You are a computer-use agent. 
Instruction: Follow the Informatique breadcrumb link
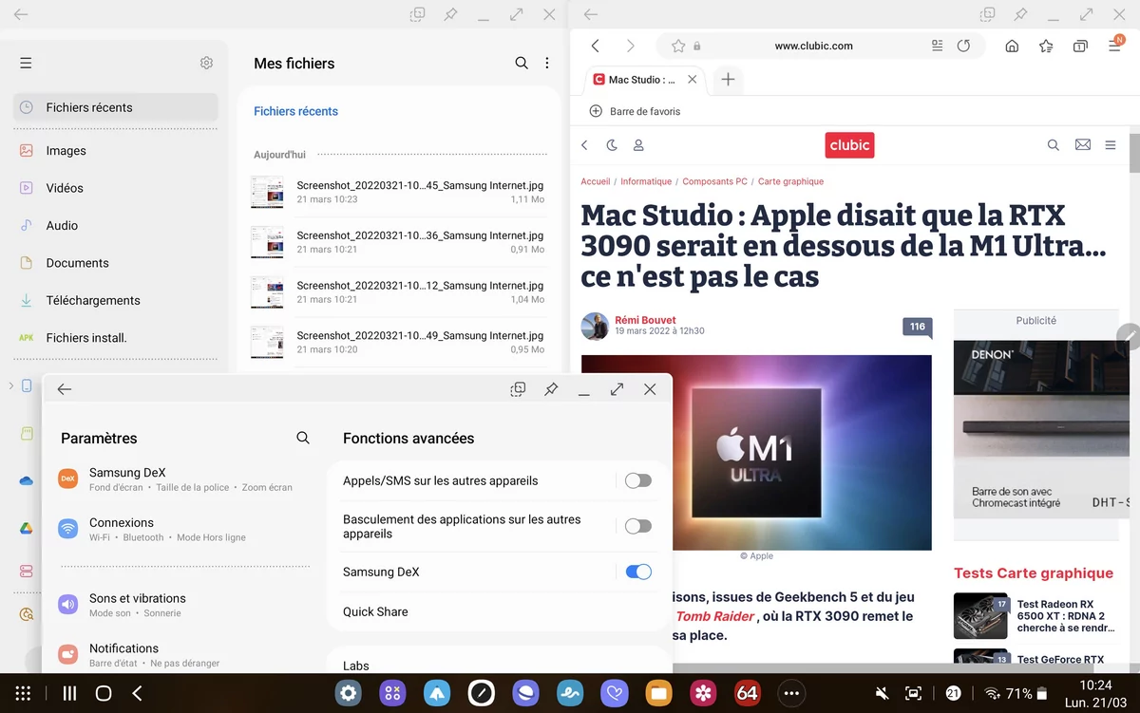tap(646, 181)
